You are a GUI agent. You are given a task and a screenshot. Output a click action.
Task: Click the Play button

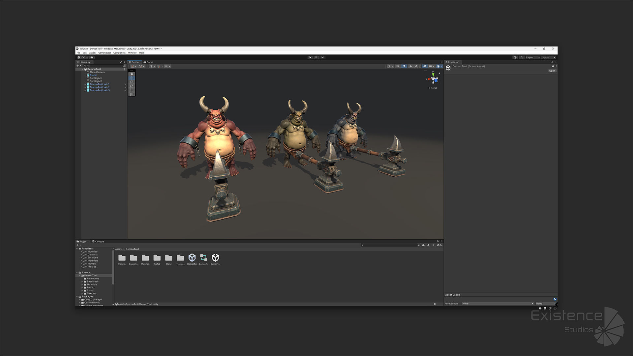pyautogui.click(x=310, y=57)
